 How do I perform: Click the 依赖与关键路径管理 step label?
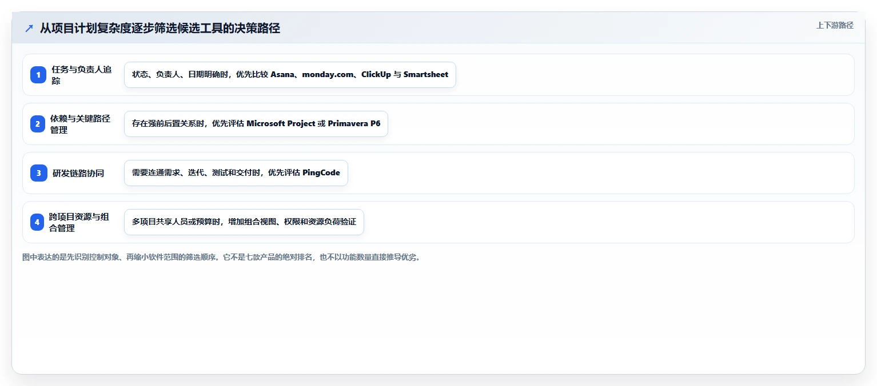81,124
